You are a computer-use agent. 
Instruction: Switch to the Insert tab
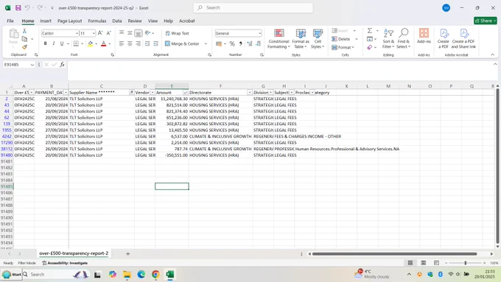[46, 21]
